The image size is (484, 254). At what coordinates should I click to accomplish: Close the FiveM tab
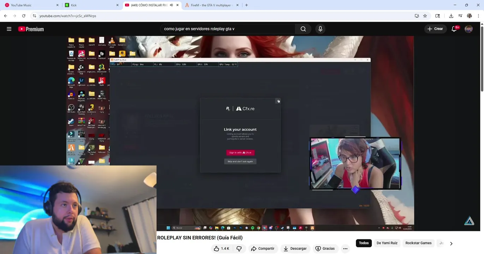(237, 5)
